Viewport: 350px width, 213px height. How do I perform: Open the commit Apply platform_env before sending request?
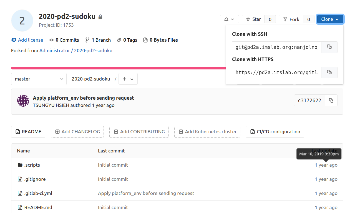pyautogui.click(x=84, y=98)
